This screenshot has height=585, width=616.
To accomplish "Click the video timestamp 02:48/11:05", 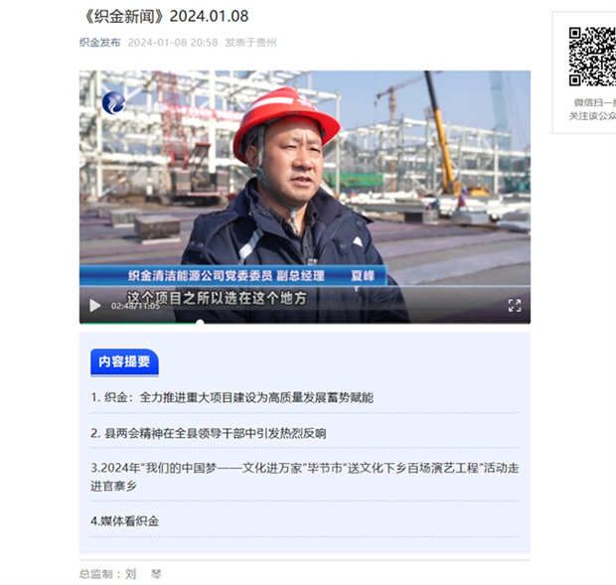I will click(135, 306).
